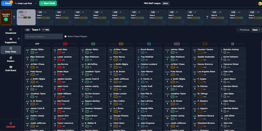Pick Lamar Jackson in QB column
This screenshot has height=131, width=262.
pos(65,58)
